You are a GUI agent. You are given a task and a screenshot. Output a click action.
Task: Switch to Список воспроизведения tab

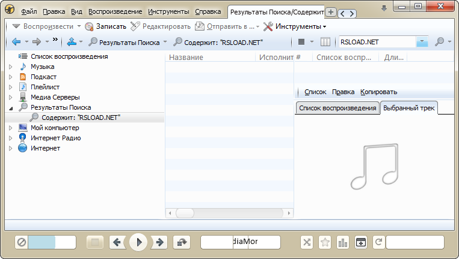click(337, 108)
